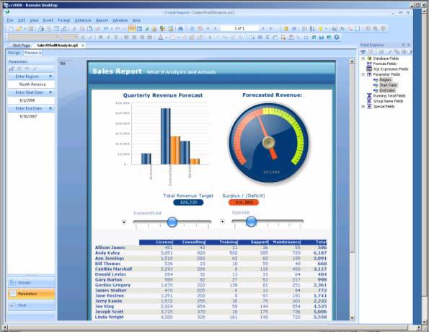Viewport: 429px width, 332px height.
Task: Open the Record Sort Expert icon
Action: [312, 28]
